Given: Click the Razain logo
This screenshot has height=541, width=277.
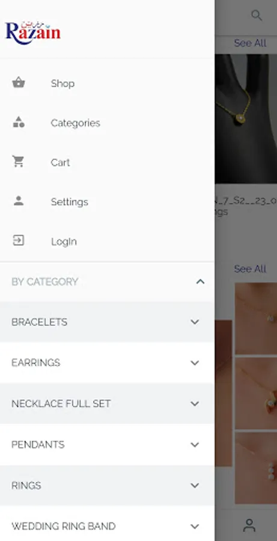Looking at the screenshot, I should (x=33, y=33).
